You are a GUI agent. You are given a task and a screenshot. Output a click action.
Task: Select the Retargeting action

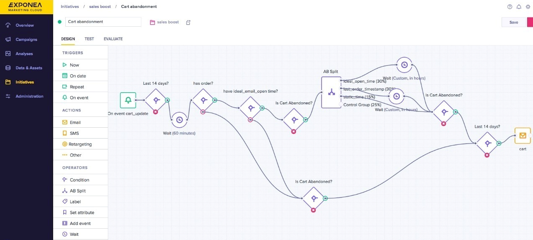pyautogui.click(x=80, y=144)
